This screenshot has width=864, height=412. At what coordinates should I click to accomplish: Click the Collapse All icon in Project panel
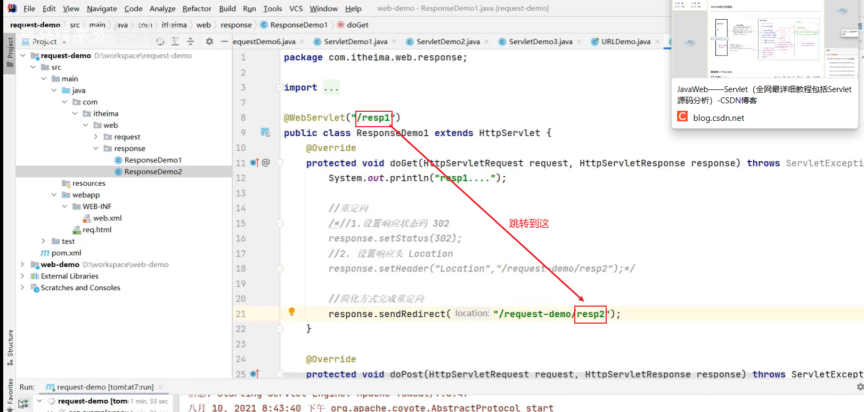[190, 42]
